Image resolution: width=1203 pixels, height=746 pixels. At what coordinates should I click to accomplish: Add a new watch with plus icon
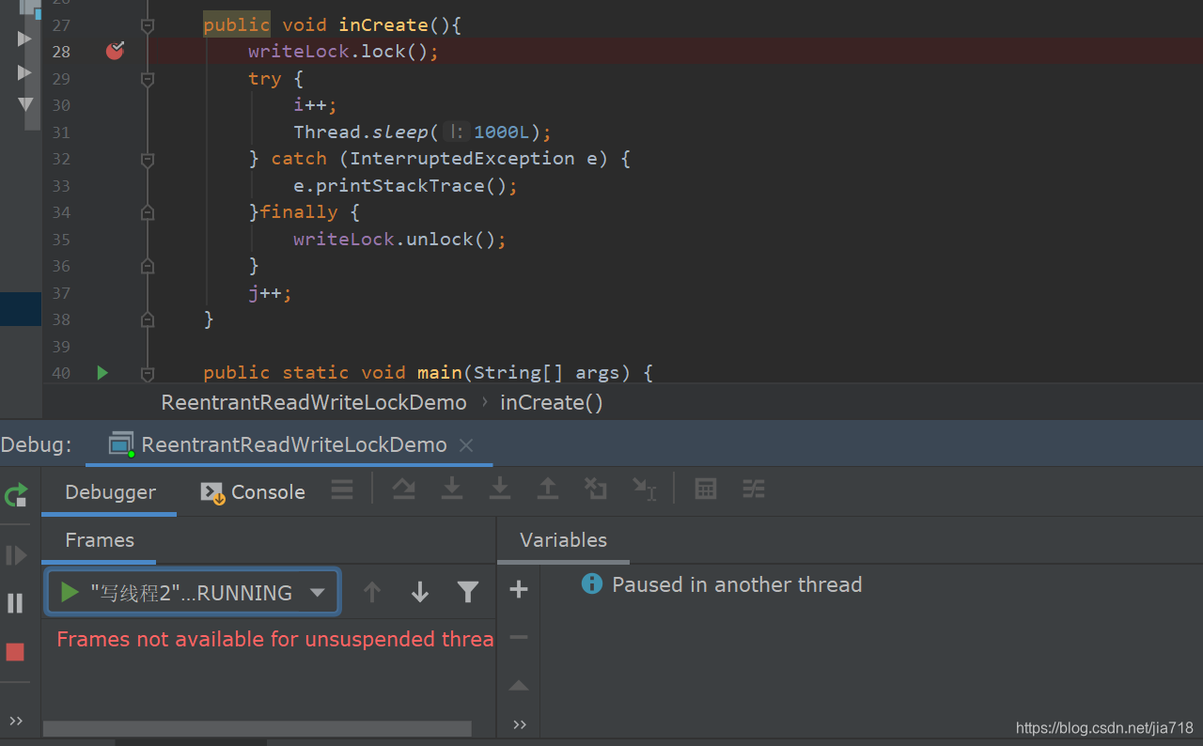pyautogui.click(x=519, y=590)
